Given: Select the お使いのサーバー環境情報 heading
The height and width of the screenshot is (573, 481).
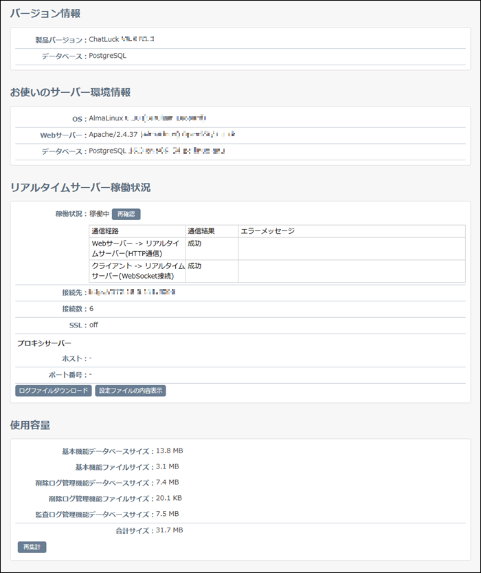Looking at the screenshot, I should click(x=70, y=92).
